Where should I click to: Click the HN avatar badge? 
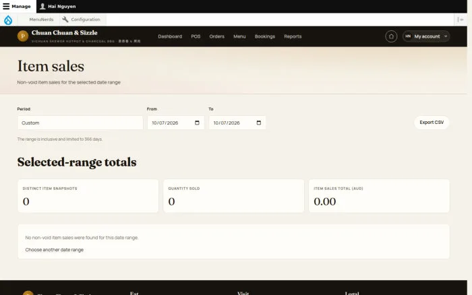[x=408, y=36]
